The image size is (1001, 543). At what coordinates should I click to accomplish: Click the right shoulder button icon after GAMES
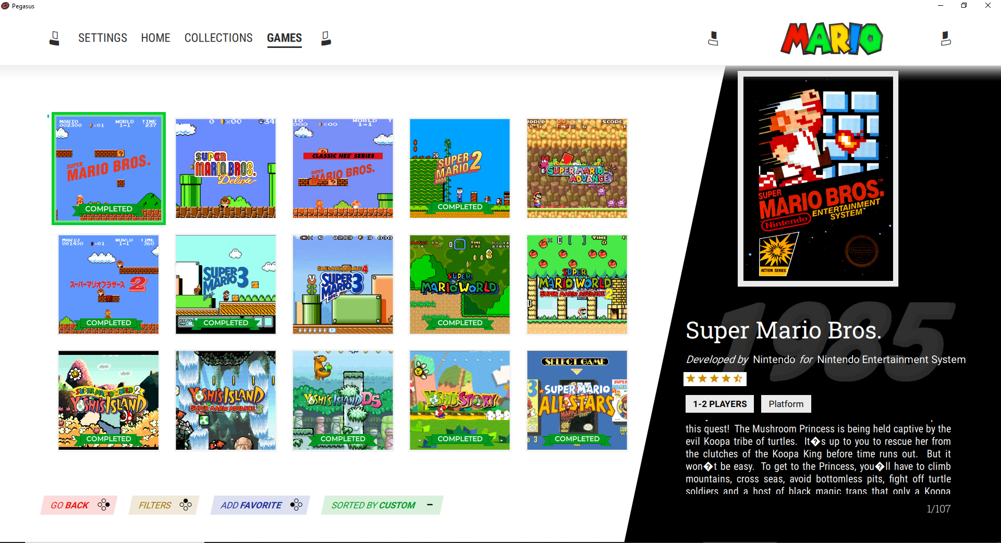pyautogui.click(x=326, y=38)
